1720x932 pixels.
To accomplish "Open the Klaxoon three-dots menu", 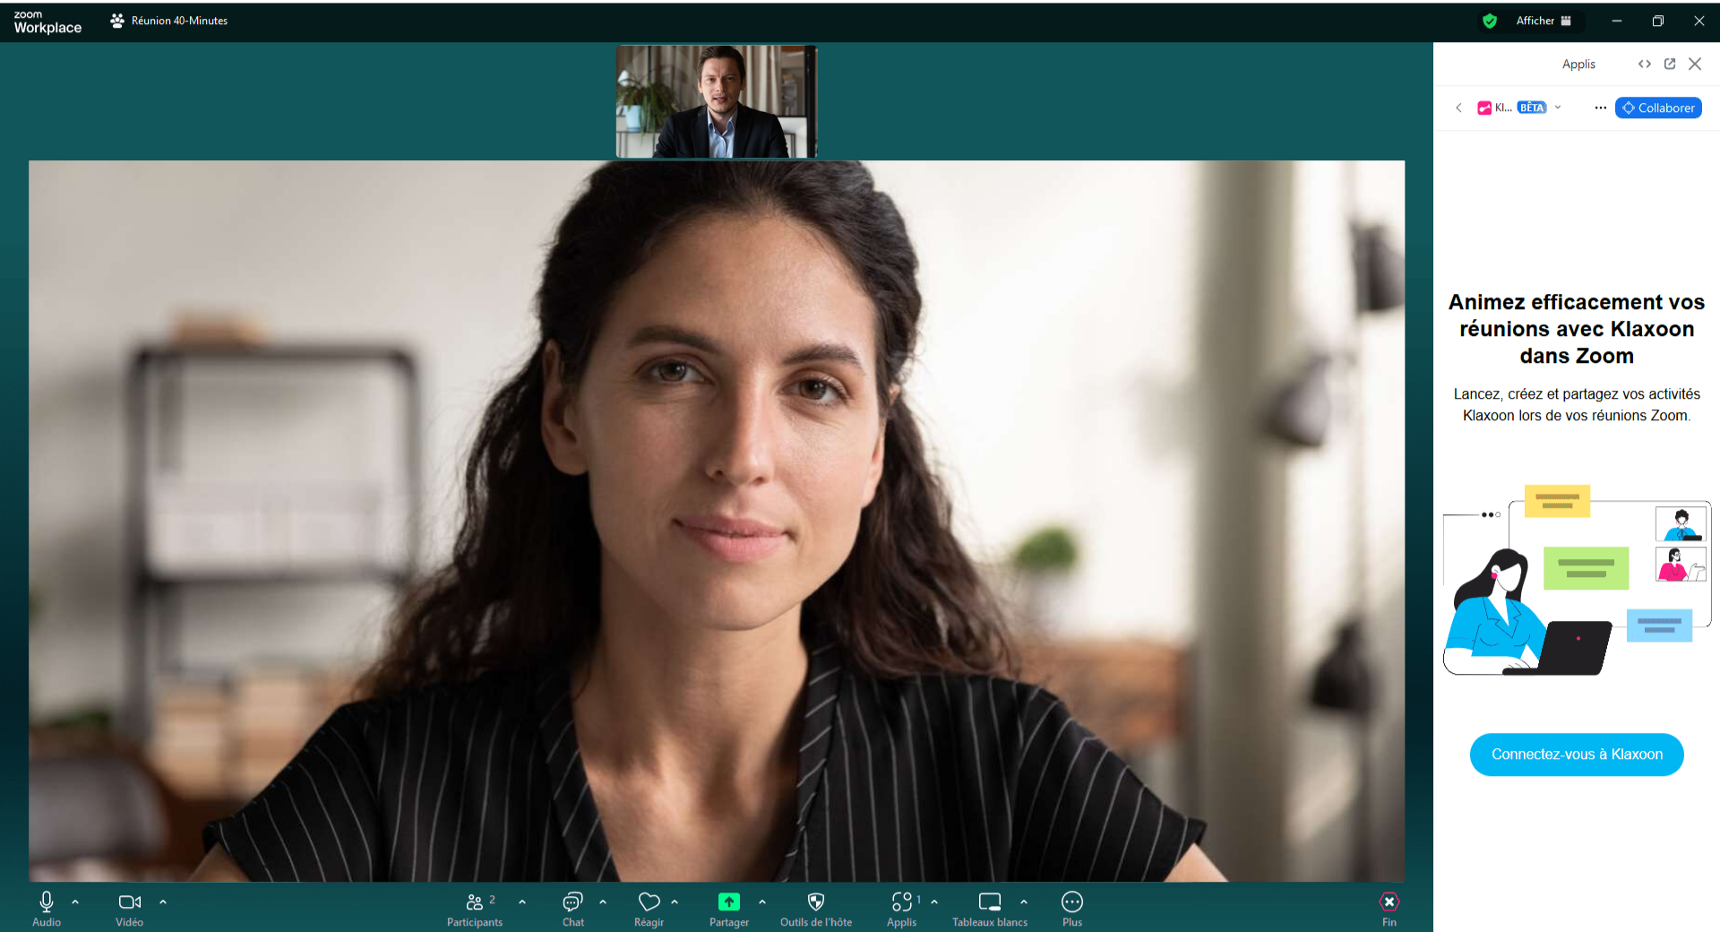I will 1600,108.
